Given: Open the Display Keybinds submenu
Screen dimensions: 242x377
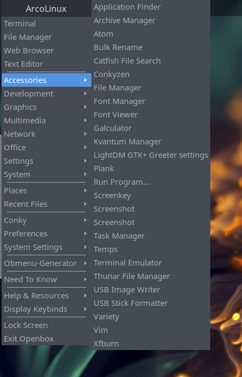Looking at the screenshot, I should tap(46, 309).
